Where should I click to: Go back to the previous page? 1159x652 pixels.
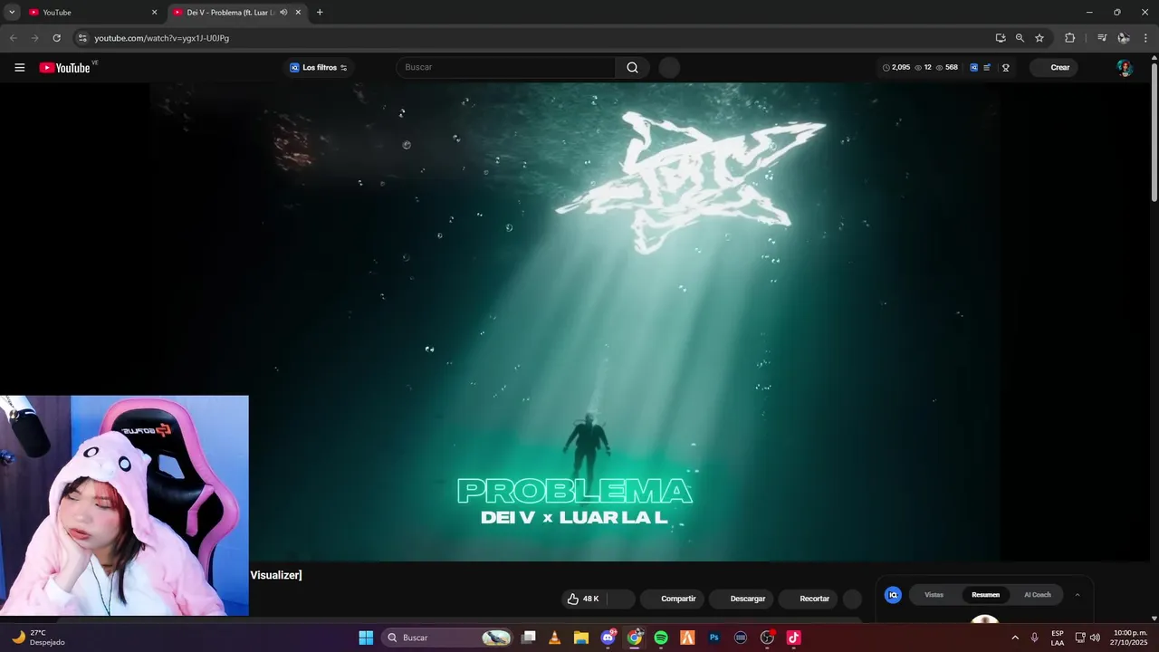tap(13, 38)
